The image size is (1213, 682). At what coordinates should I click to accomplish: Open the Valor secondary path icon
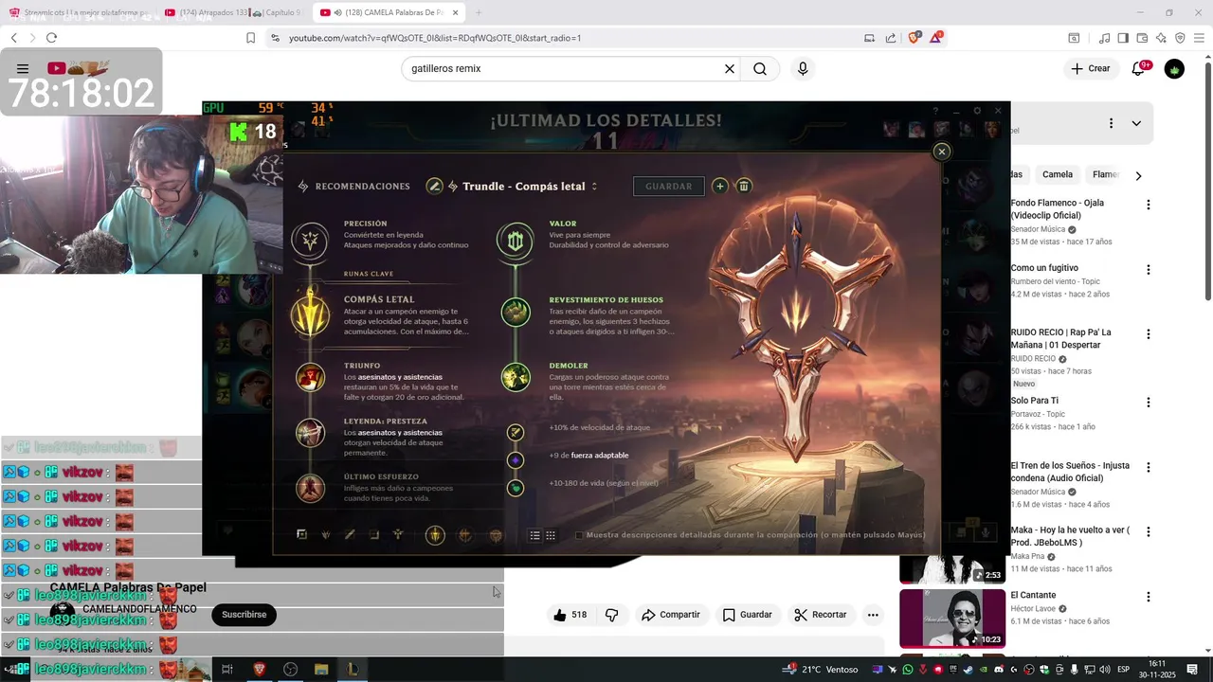516,241
